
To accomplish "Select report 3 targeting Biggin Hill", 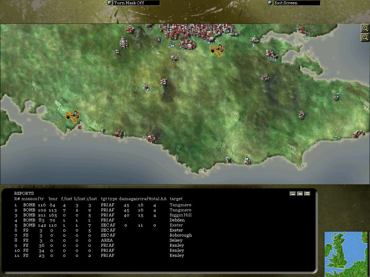I will [x=103, y=215].
